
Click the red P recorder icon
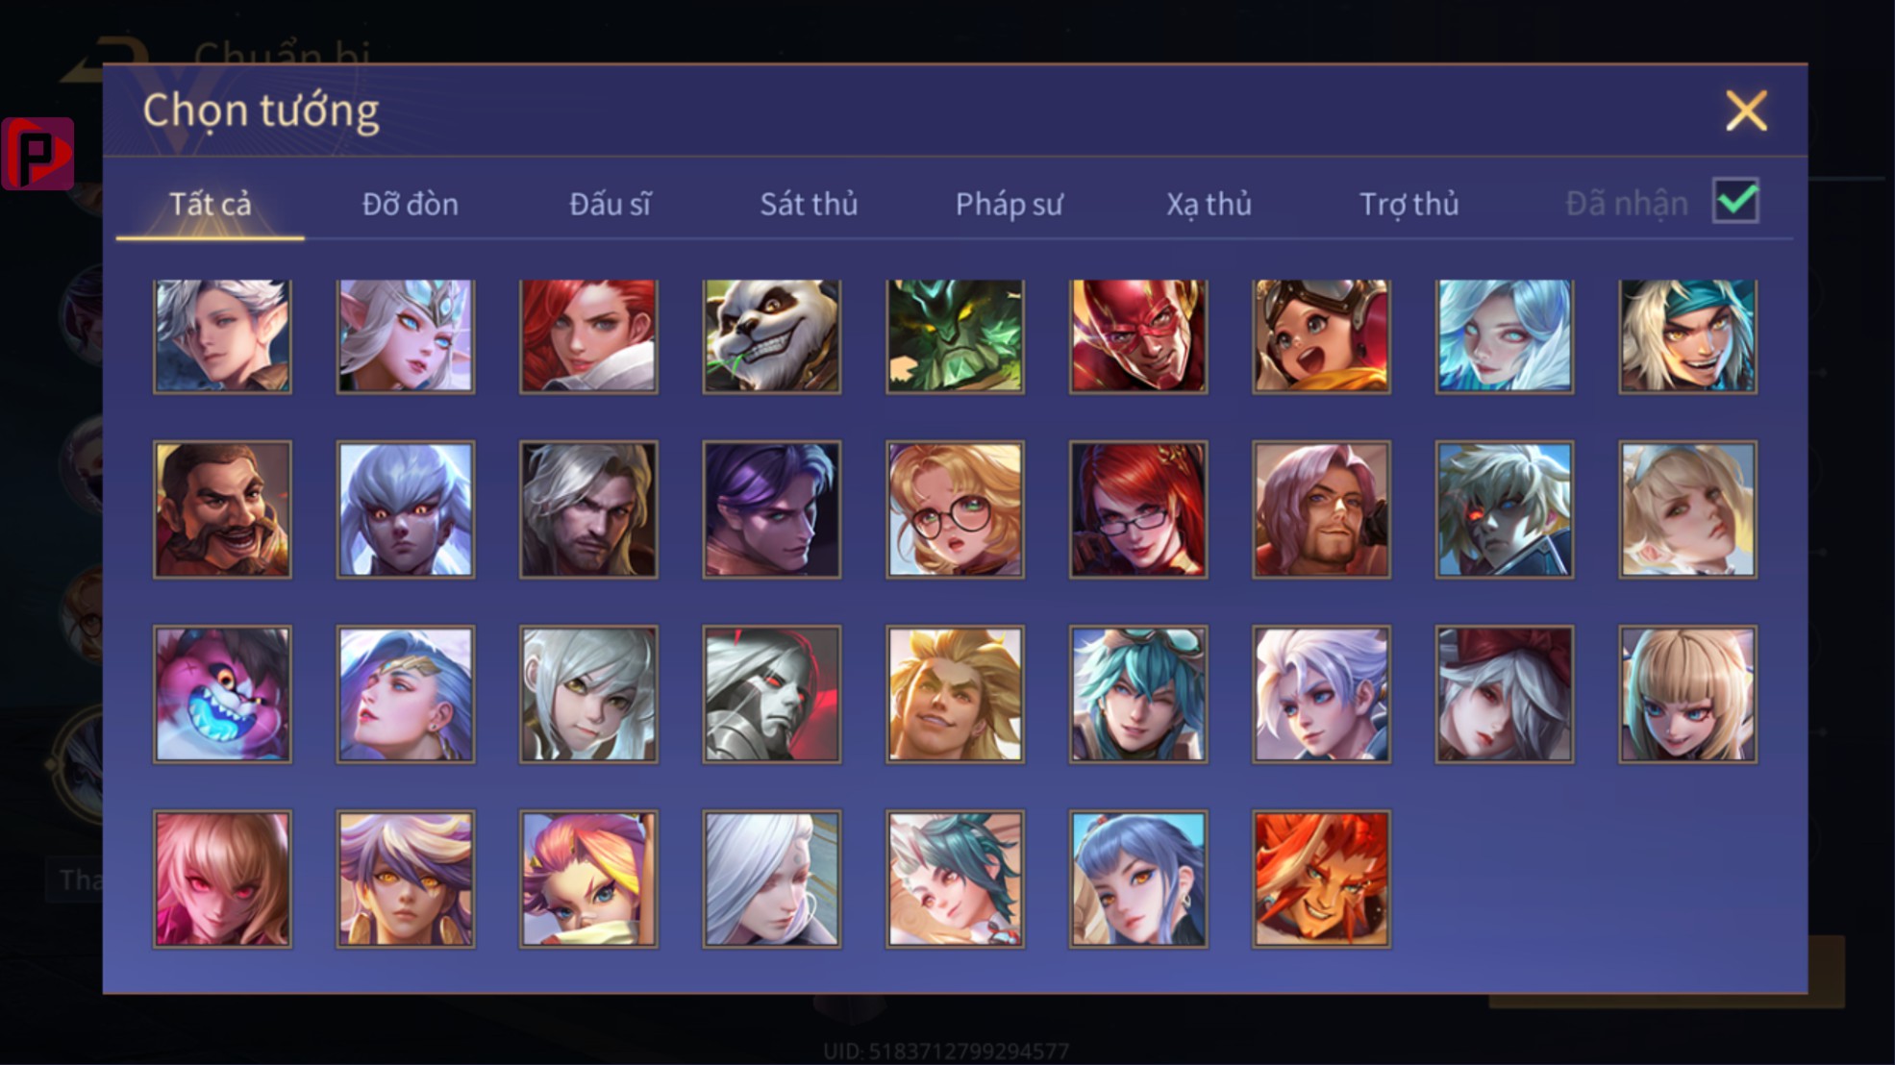[x=37, y=154]
